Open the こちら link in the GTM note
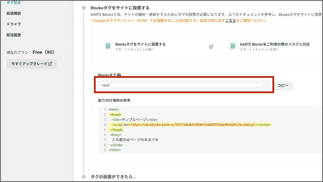Viewport: 323px width, 182px height. tap(230, 20)
